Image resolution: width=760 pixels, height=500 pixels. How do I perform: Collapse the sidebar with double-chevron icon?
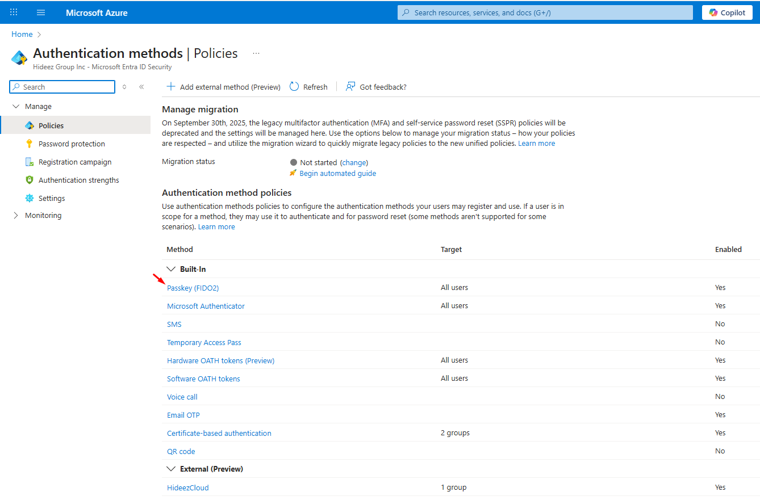click(x=141, y=87)
